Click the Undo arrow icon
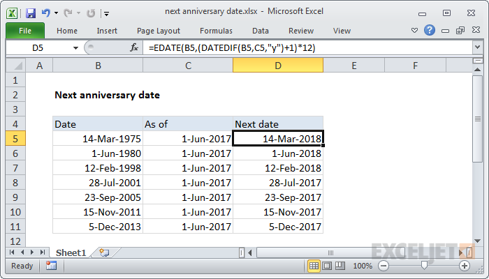 [48, 13]
